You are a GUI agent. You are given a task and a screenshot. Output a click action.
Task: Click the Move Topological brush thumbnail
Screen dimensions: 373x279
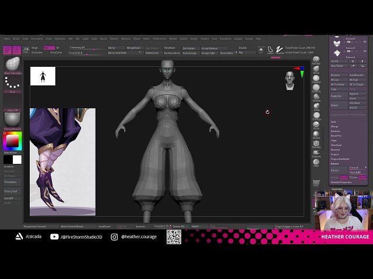point(12,64)
